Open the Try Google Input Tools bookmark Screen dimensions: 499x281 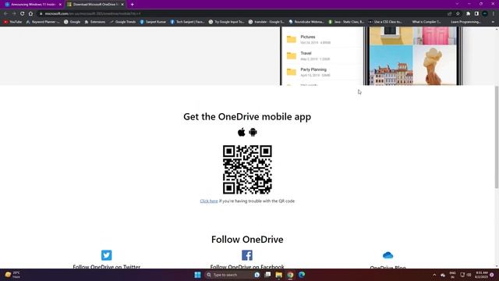pos(227,22)
